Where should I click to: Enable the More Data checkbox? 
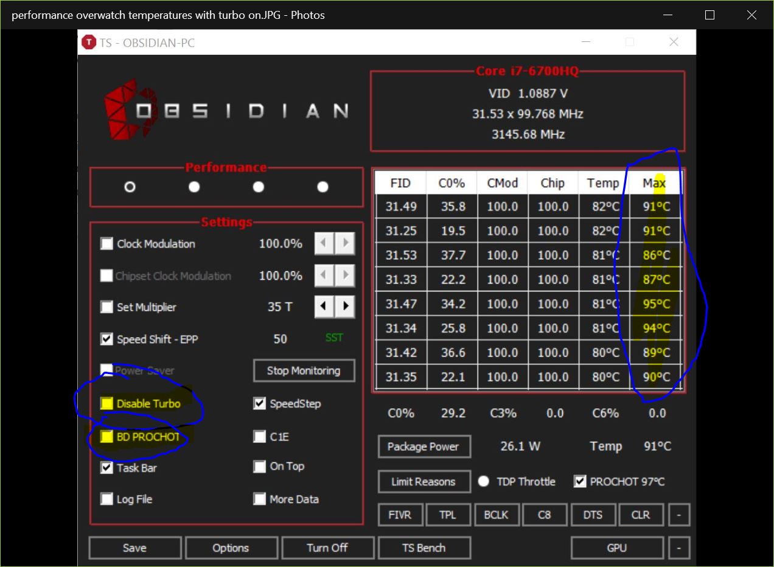(260, 499)
